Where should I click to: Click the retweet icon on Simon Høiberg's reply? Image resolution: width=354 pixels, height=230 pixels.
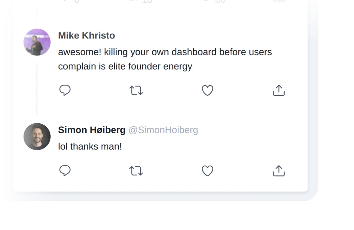click(x=136, y=171)
